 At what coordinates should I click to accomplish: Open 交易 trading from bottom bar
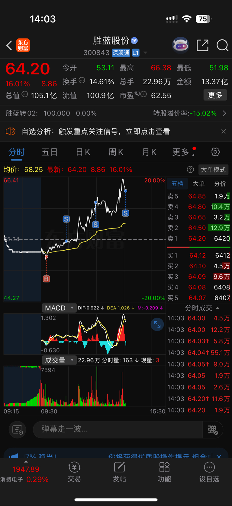point(74,472)
